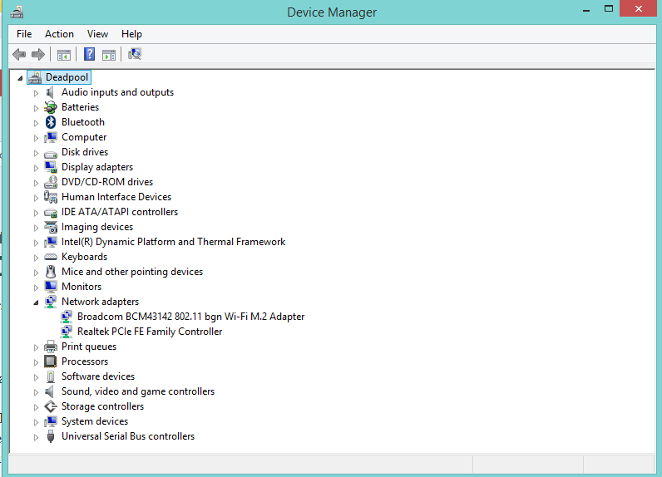Click the Disk drives category icon
This screenshot has height=477, width=662.
click(x=51, y=155)
